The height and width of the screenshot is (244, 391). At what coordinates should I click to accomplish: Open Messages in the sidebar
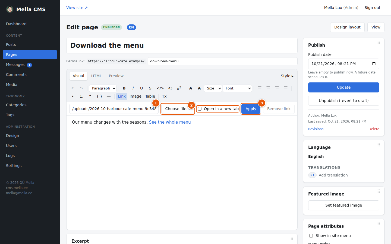tap(30, 65)
